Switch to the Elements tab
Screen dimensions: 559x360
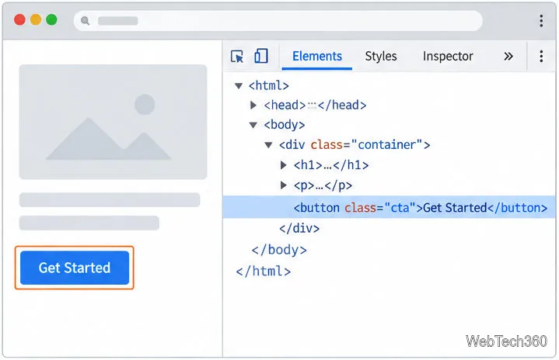pos(317,56)
